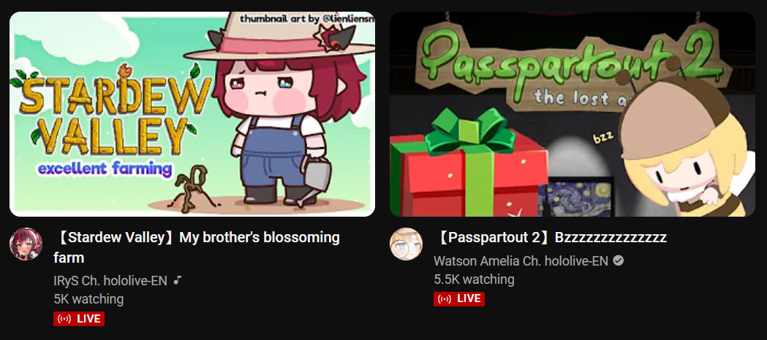Open the Stardew Valley stream thumbnail

192,114
